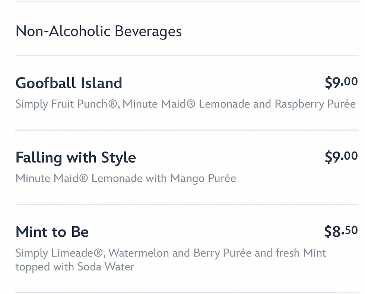
Task: Open the Mint to Be drink item
Action: [52, 232]
